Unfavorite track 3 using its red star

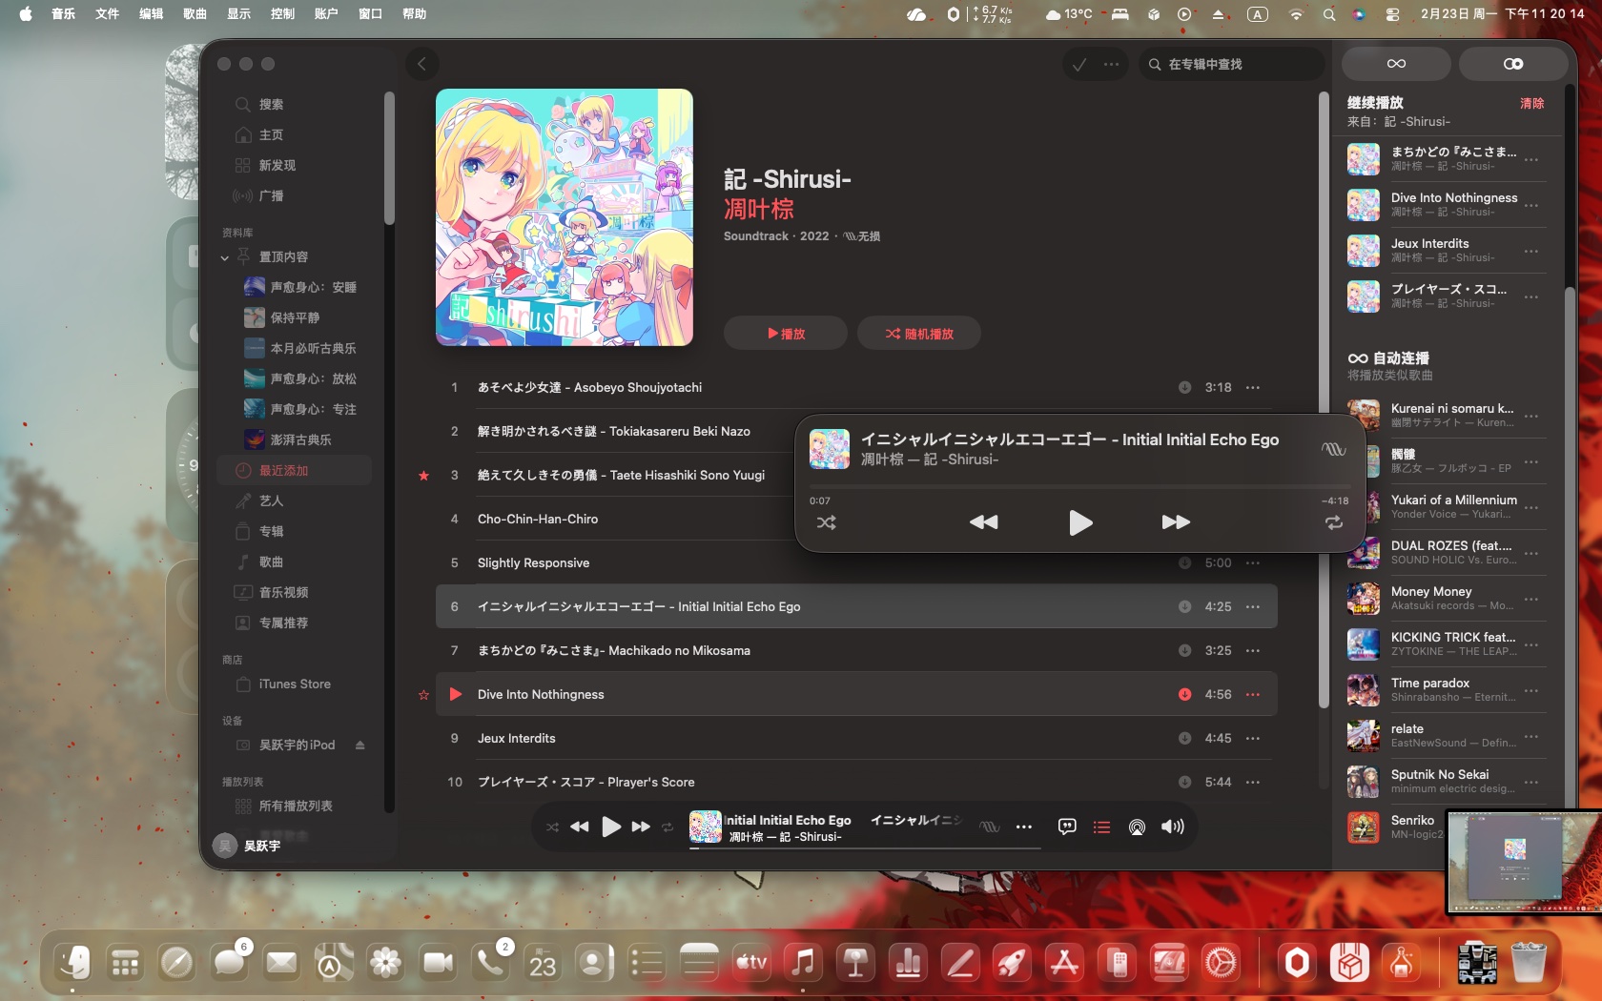coord(423,475)
